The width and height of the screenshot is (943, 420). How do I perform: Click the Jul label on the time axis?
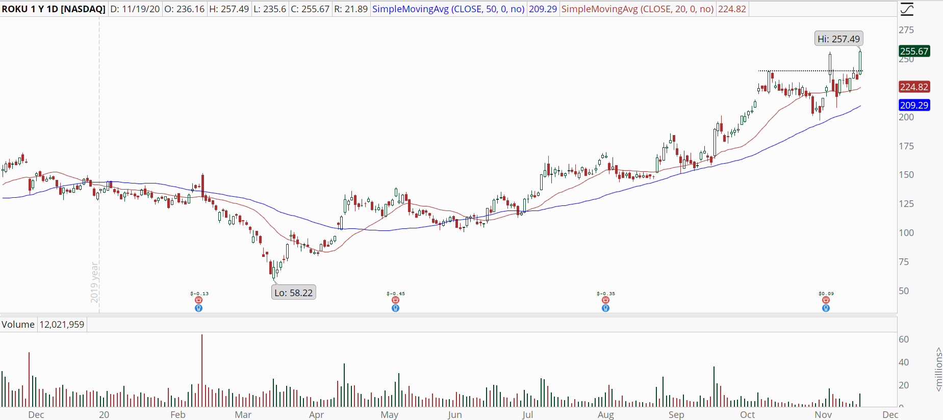coord(528,414)
